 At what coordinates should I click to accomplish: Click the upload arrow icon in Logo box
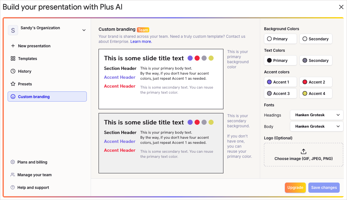304,151
